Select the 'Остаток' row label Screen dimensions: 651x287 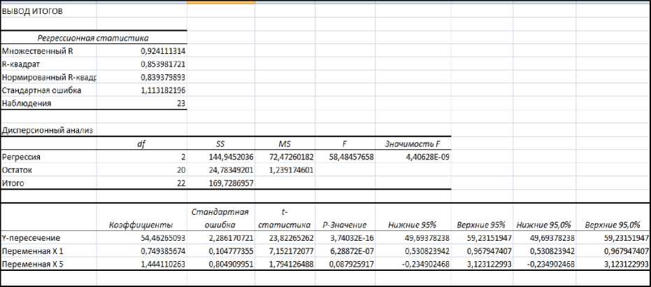[x=17, y=170]
